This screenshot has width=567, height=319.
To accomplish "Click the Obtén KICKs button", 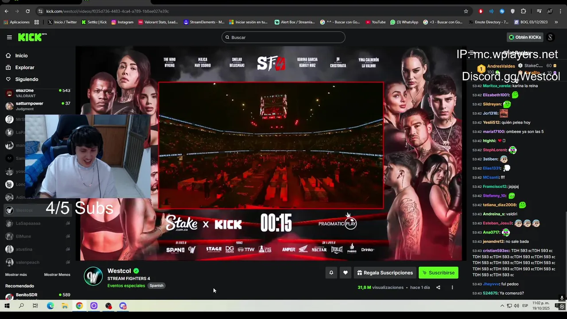I will (525, 37).
